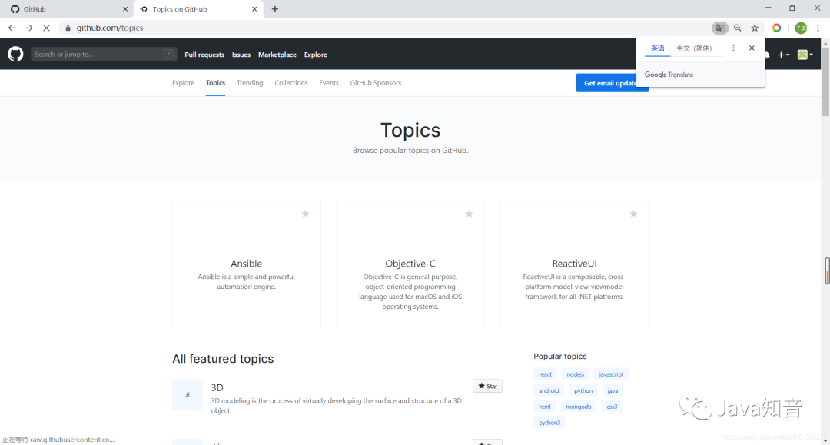Viewport: 830px width, 445px height.
Task: Go to Trending tab
Action: (x=250, y=82)
